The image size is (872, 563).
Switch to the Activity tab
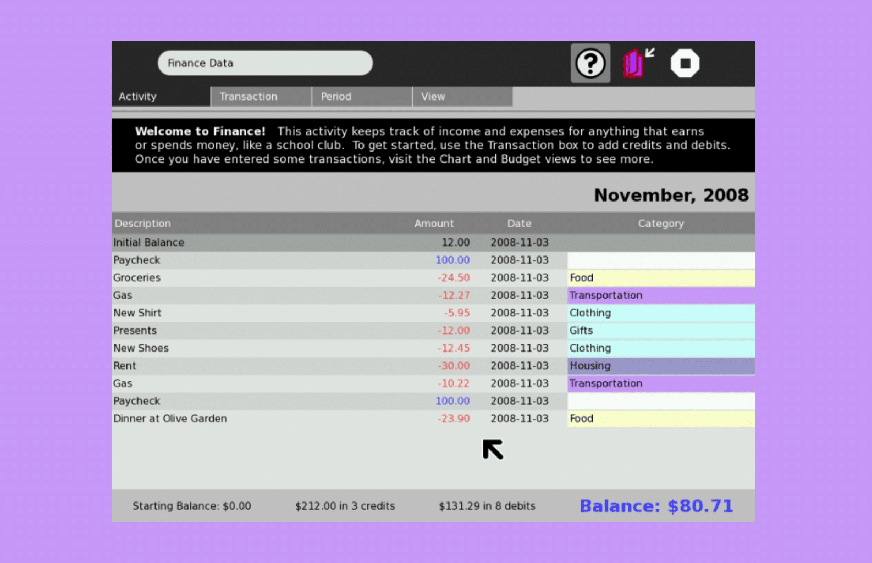point(161,96)
